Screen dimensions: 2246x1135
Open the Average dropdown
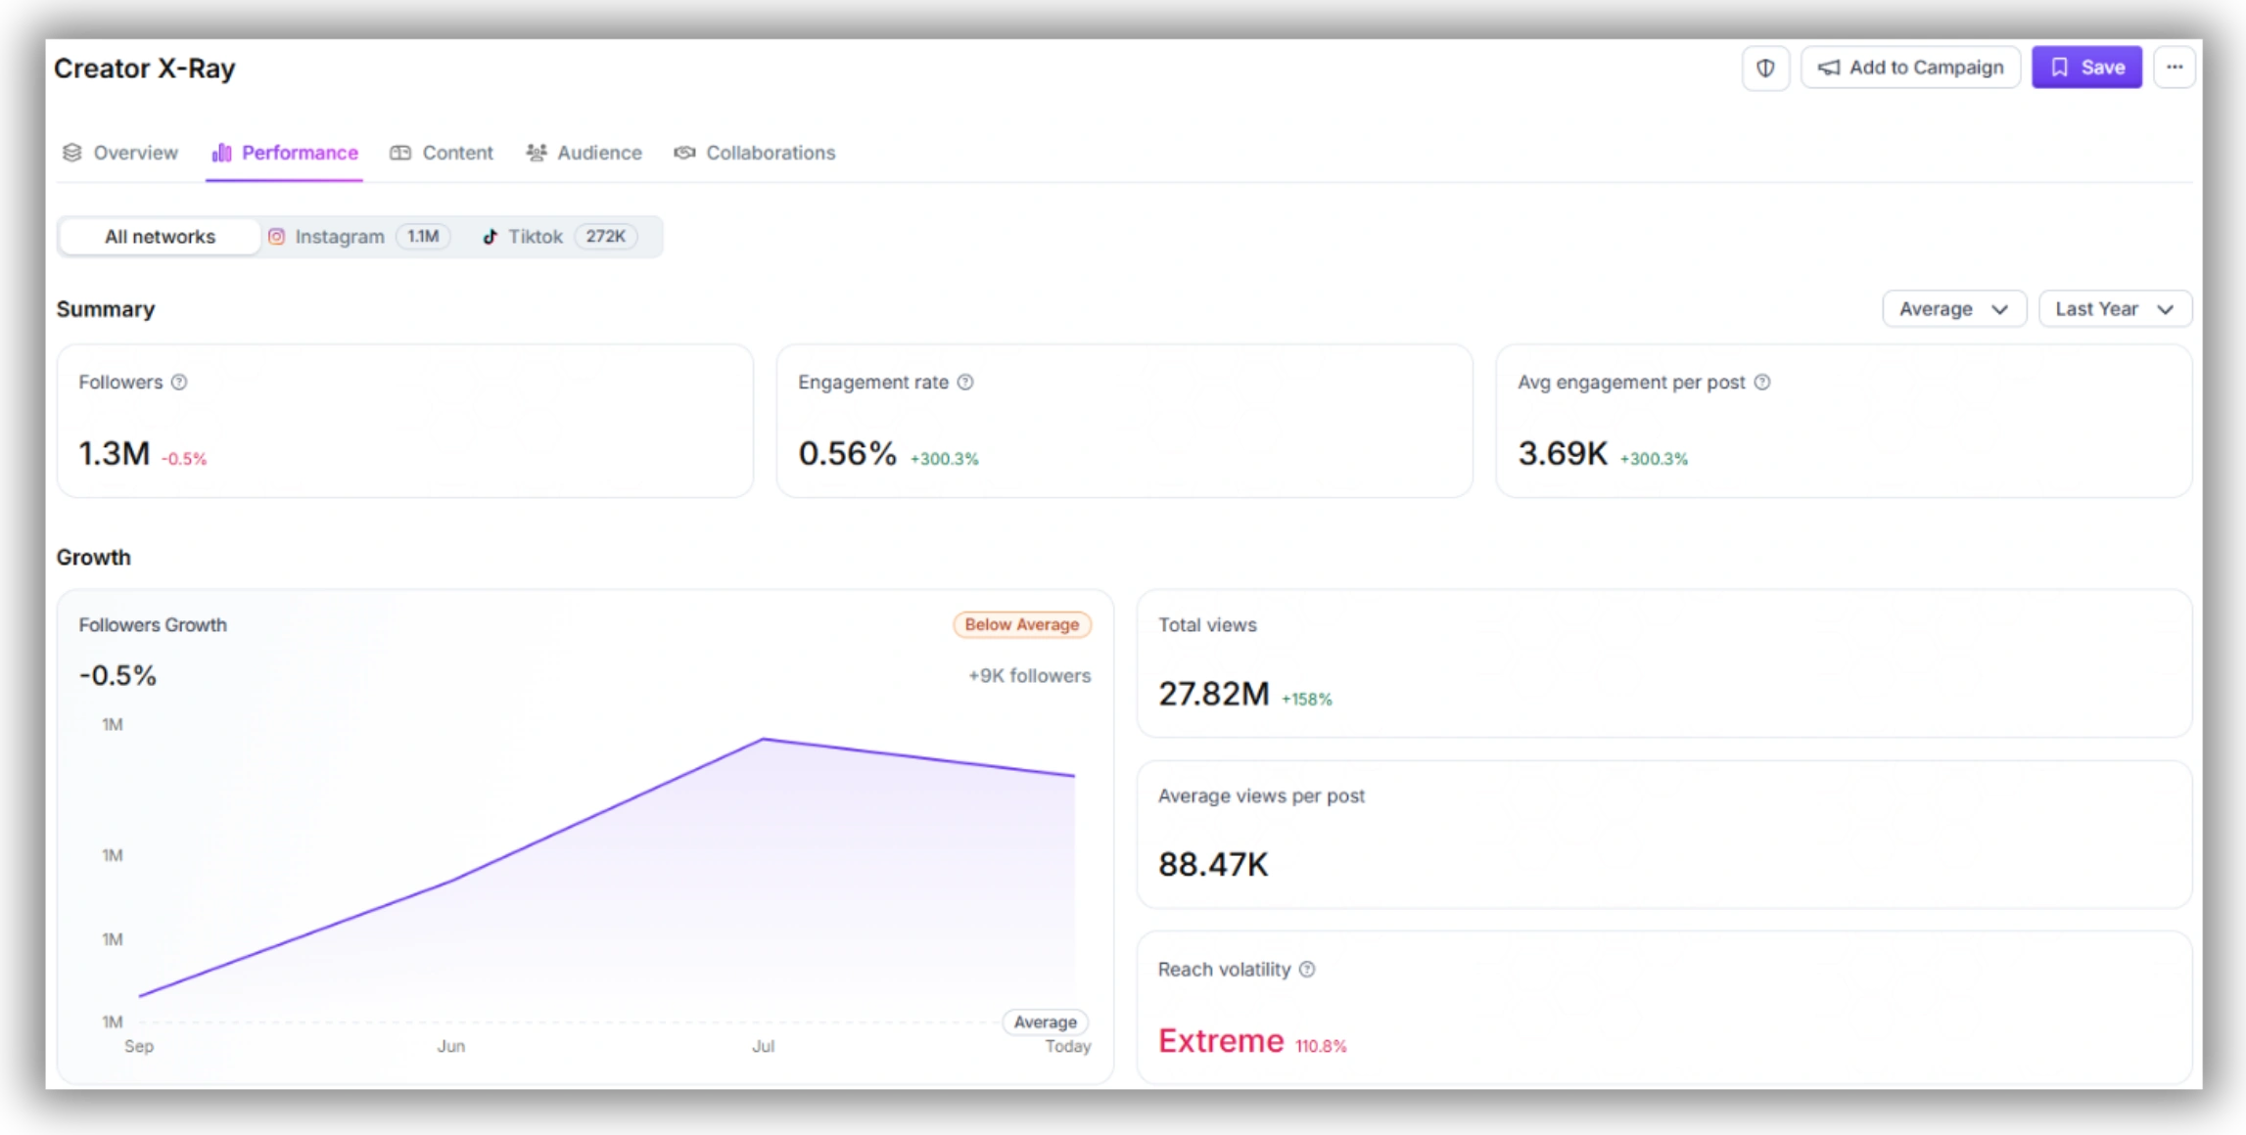tap(1953, 309)
